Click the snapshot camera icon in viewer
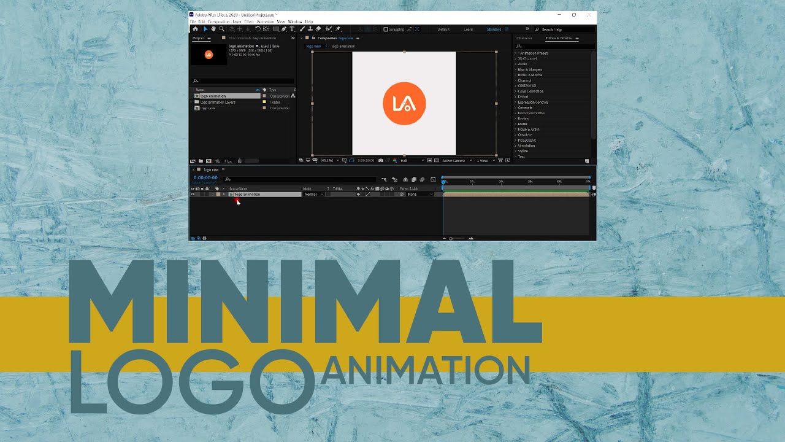The height and width of the screenshot is (442, 785). tap(381, 160)
